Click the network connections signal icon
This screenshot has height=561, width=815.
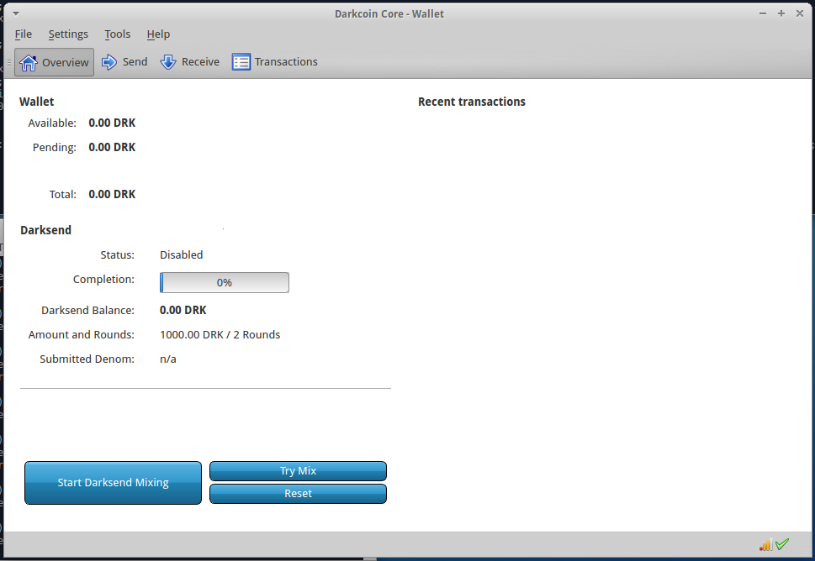(765, 545)
